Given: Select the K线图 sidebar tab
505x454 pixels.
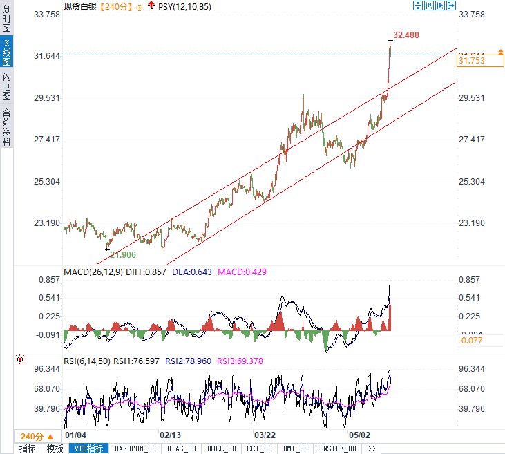Looking at the screenshot, I should pyautogui.click(x=6, y=52).
